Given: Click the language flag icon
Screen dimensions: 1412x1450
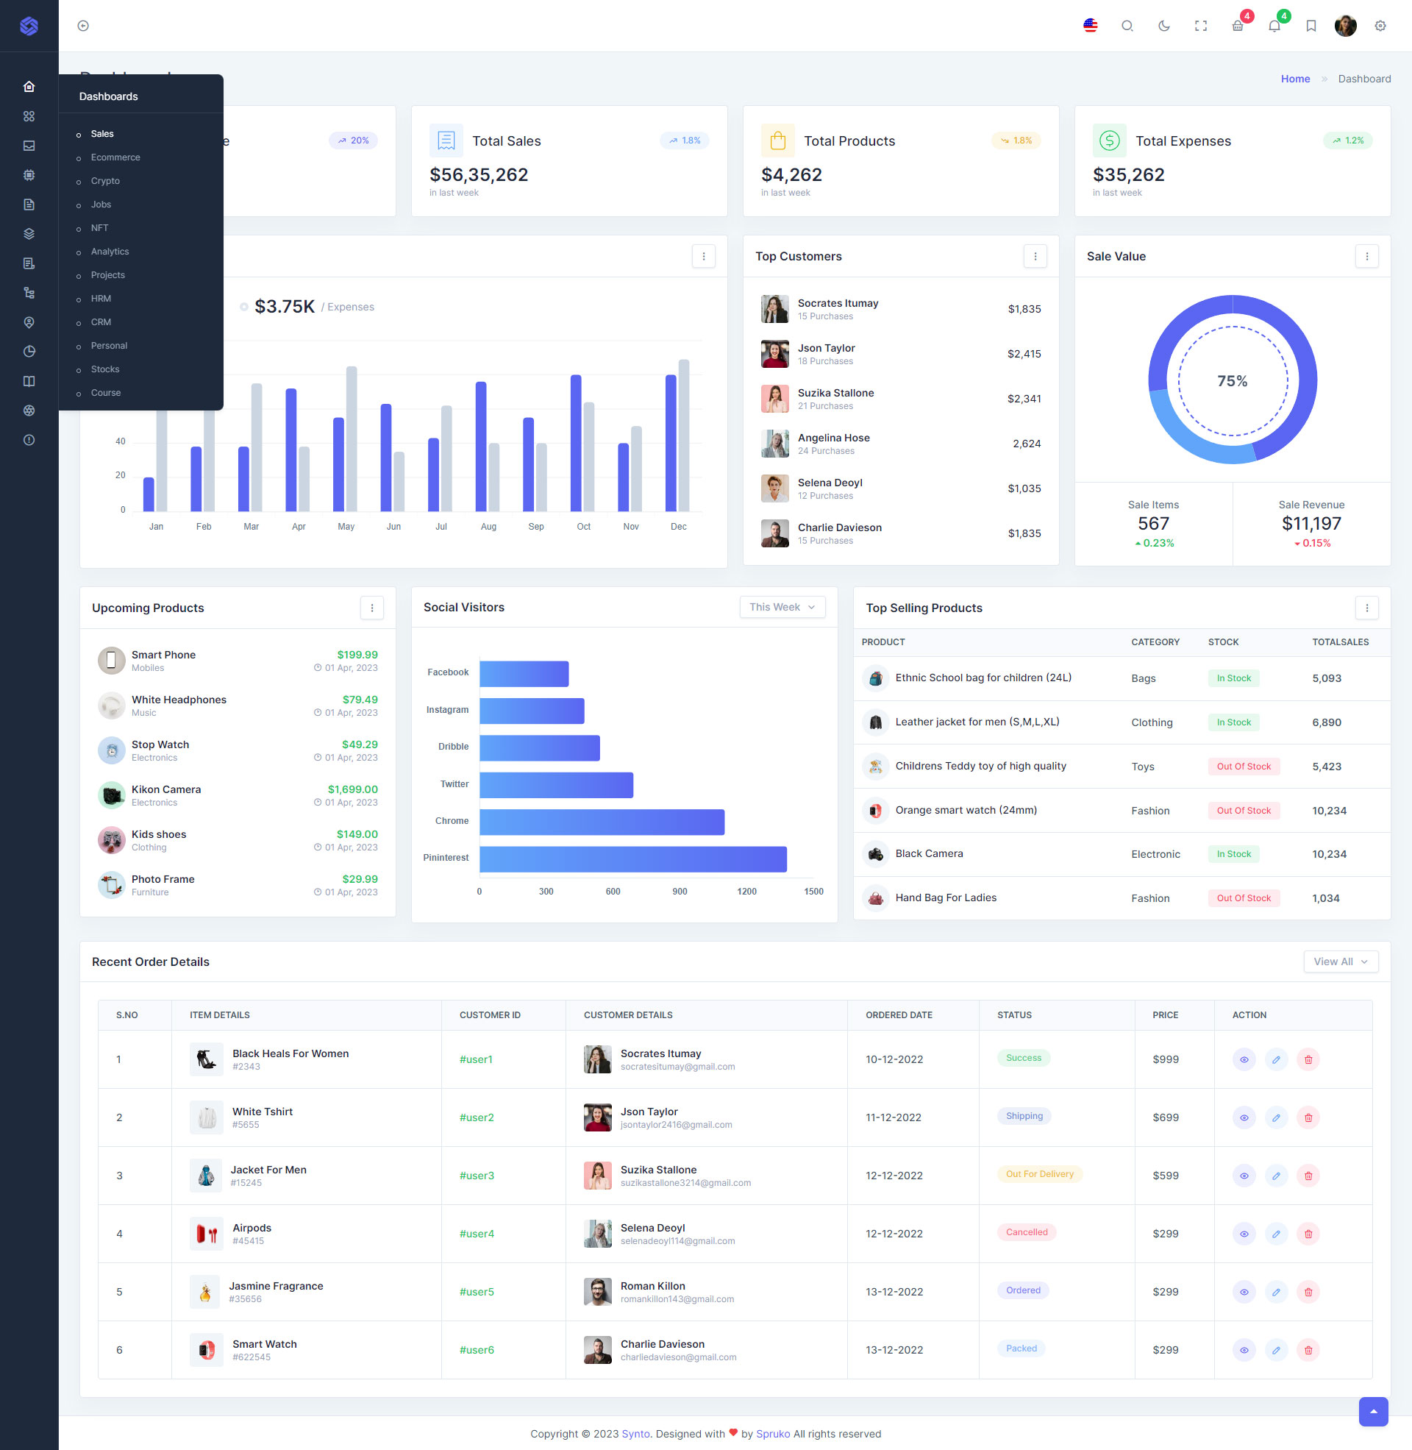Looking at the screenshot, I should point(1090,26).
